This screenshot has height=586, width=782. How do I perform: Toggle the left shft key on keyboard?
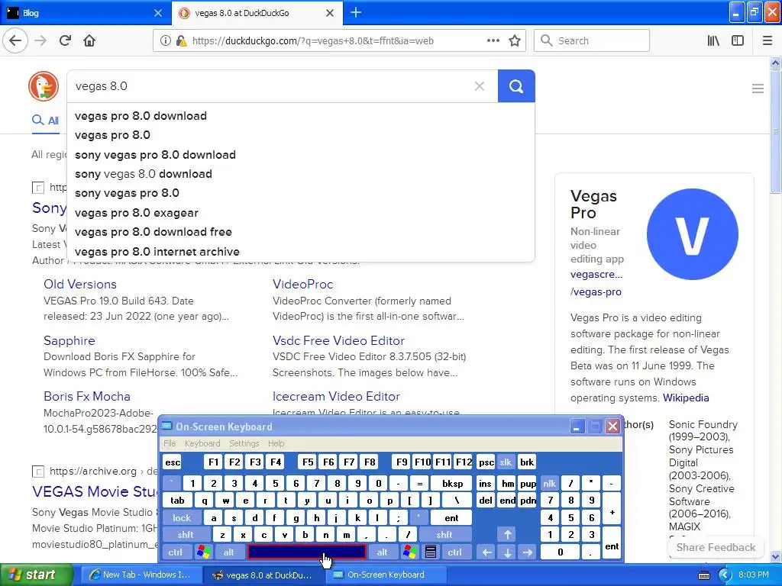coord(185,535)
